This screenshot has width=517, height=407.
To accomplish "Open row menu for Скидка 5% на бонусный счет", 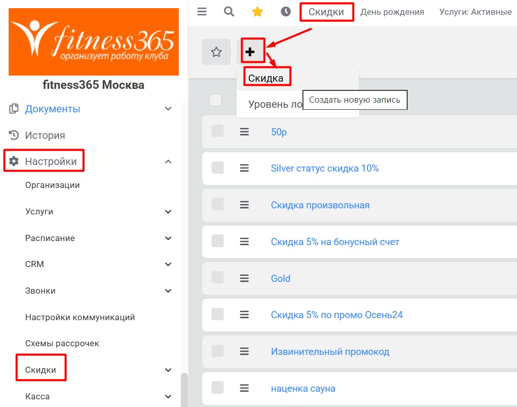I will coord(244,242).
